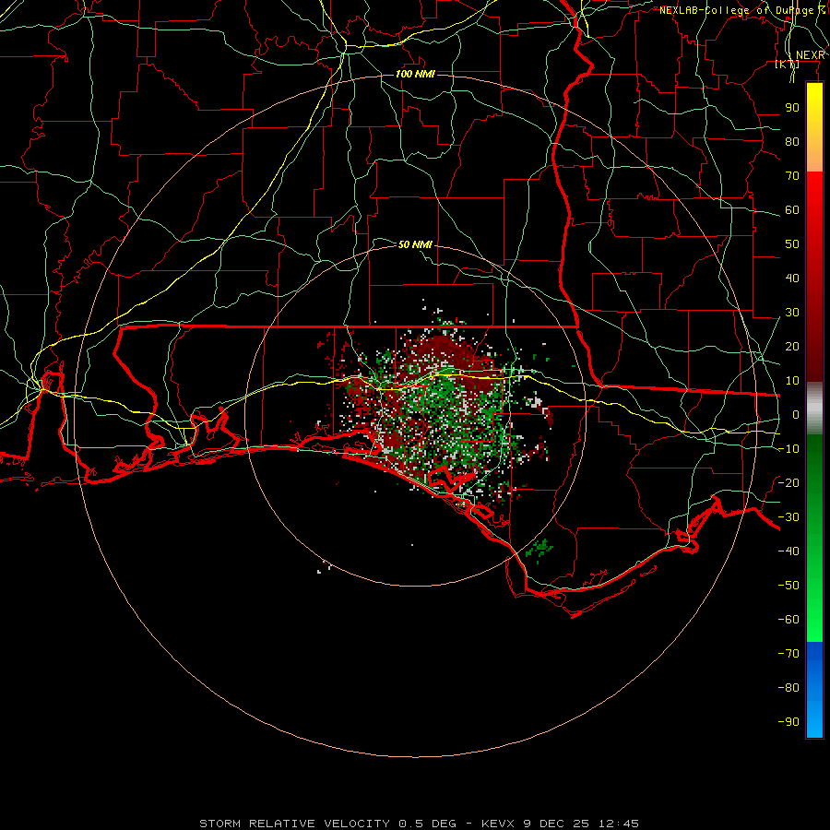The image size is (830, 830).
Task: Click the -70 scale label
Action: tap(788, 654)
